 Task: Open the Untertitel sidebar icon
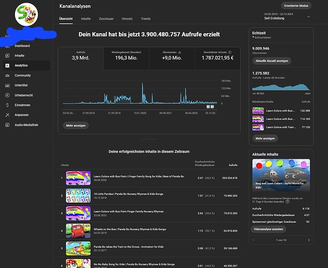(x=8, y=85)
